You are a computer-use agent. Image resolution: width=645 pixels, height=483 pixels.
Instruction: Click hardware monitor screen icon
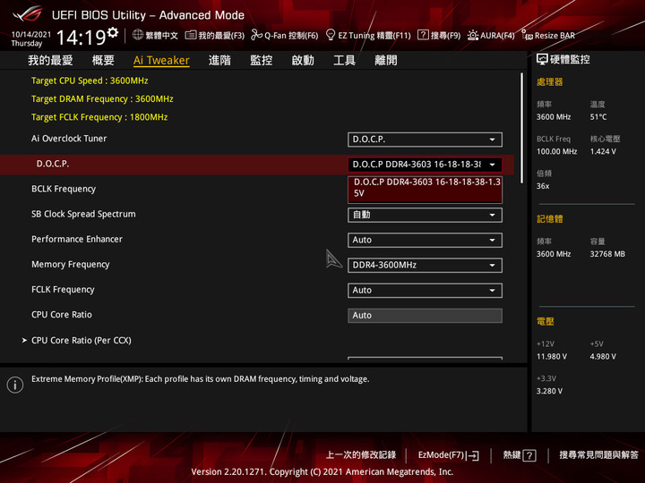click(x=542, y=60)
